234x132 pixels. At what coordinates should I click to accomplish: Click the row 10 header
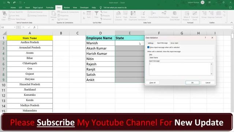point(3,85)
